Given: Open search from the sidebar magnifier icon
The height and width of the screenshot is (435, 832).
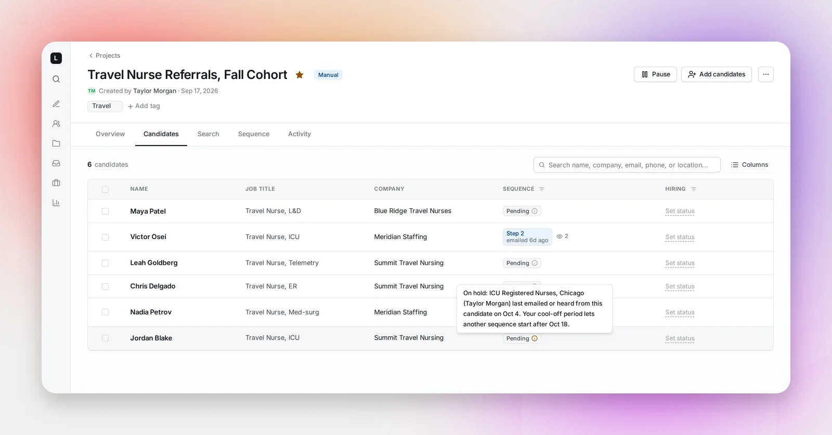Looking at the screenshot, I should 56,79.
